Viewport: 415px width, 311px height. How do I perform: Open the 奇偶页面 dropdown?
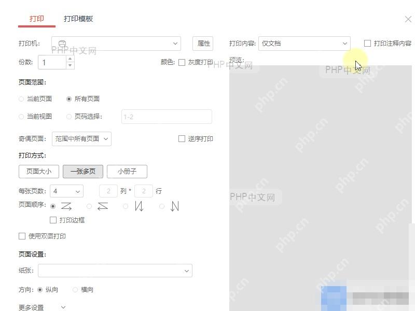point(81,139)
